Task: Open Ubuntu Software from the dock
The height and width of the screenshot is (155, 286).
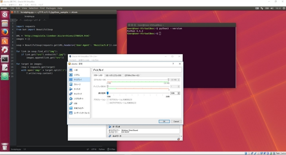Action: pyautogui.click(x=5, y=41)
